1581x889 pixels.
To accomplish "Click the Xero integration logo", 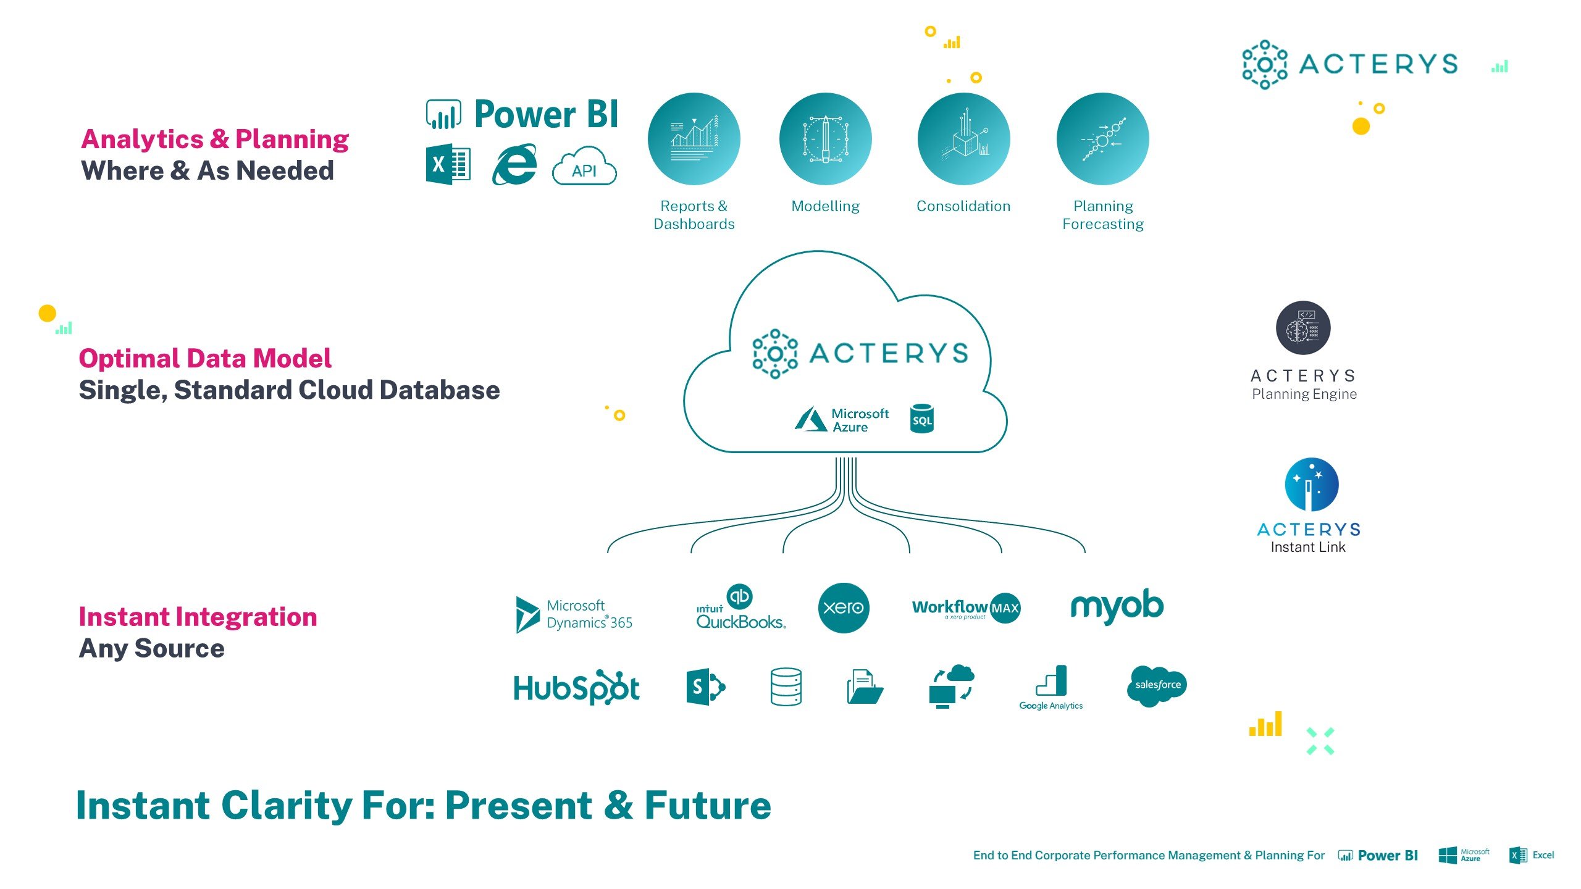I will click(x=844, y=606).
